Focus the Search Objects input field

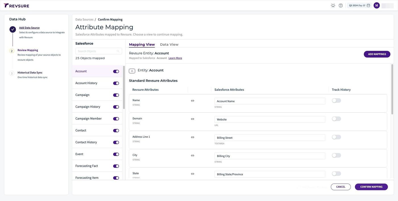[x=99, y=51]
